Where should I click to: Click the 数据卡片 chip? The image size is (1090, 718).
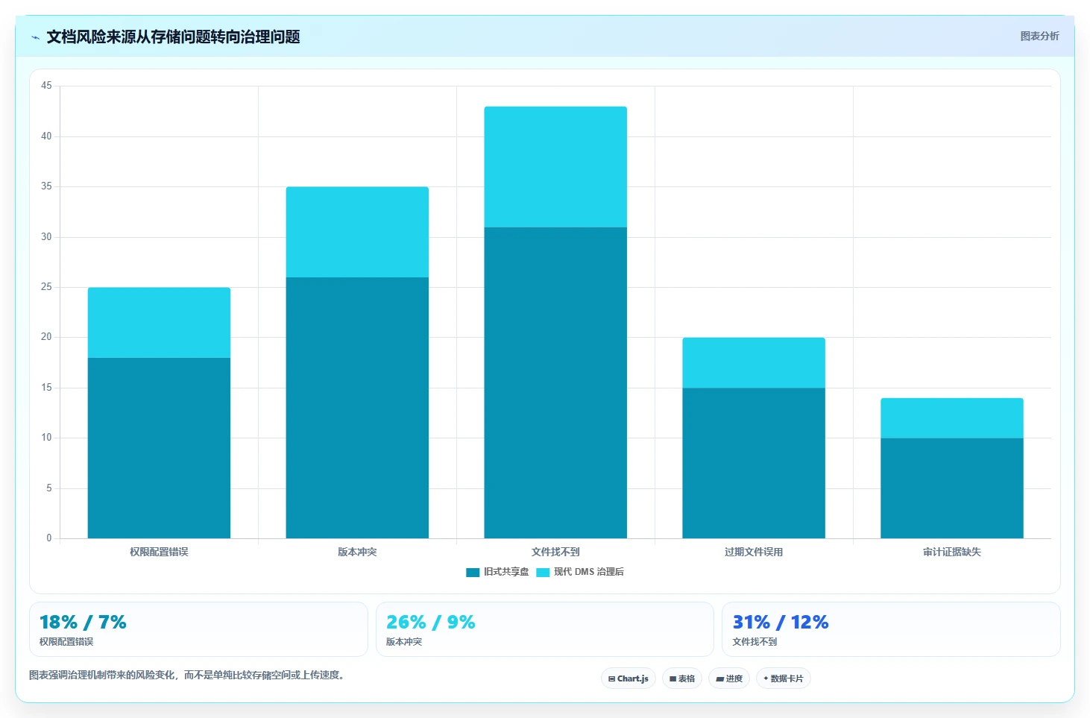(x=784, y=678)
